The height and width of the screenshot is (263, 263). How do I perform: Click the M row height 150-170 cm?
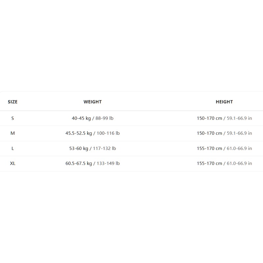point(209,133)
